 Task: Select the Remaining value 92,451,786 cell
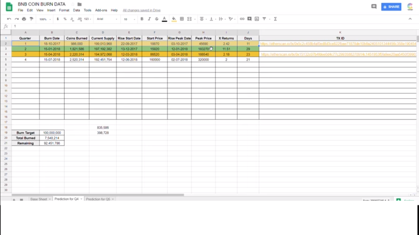click(52, 143)
